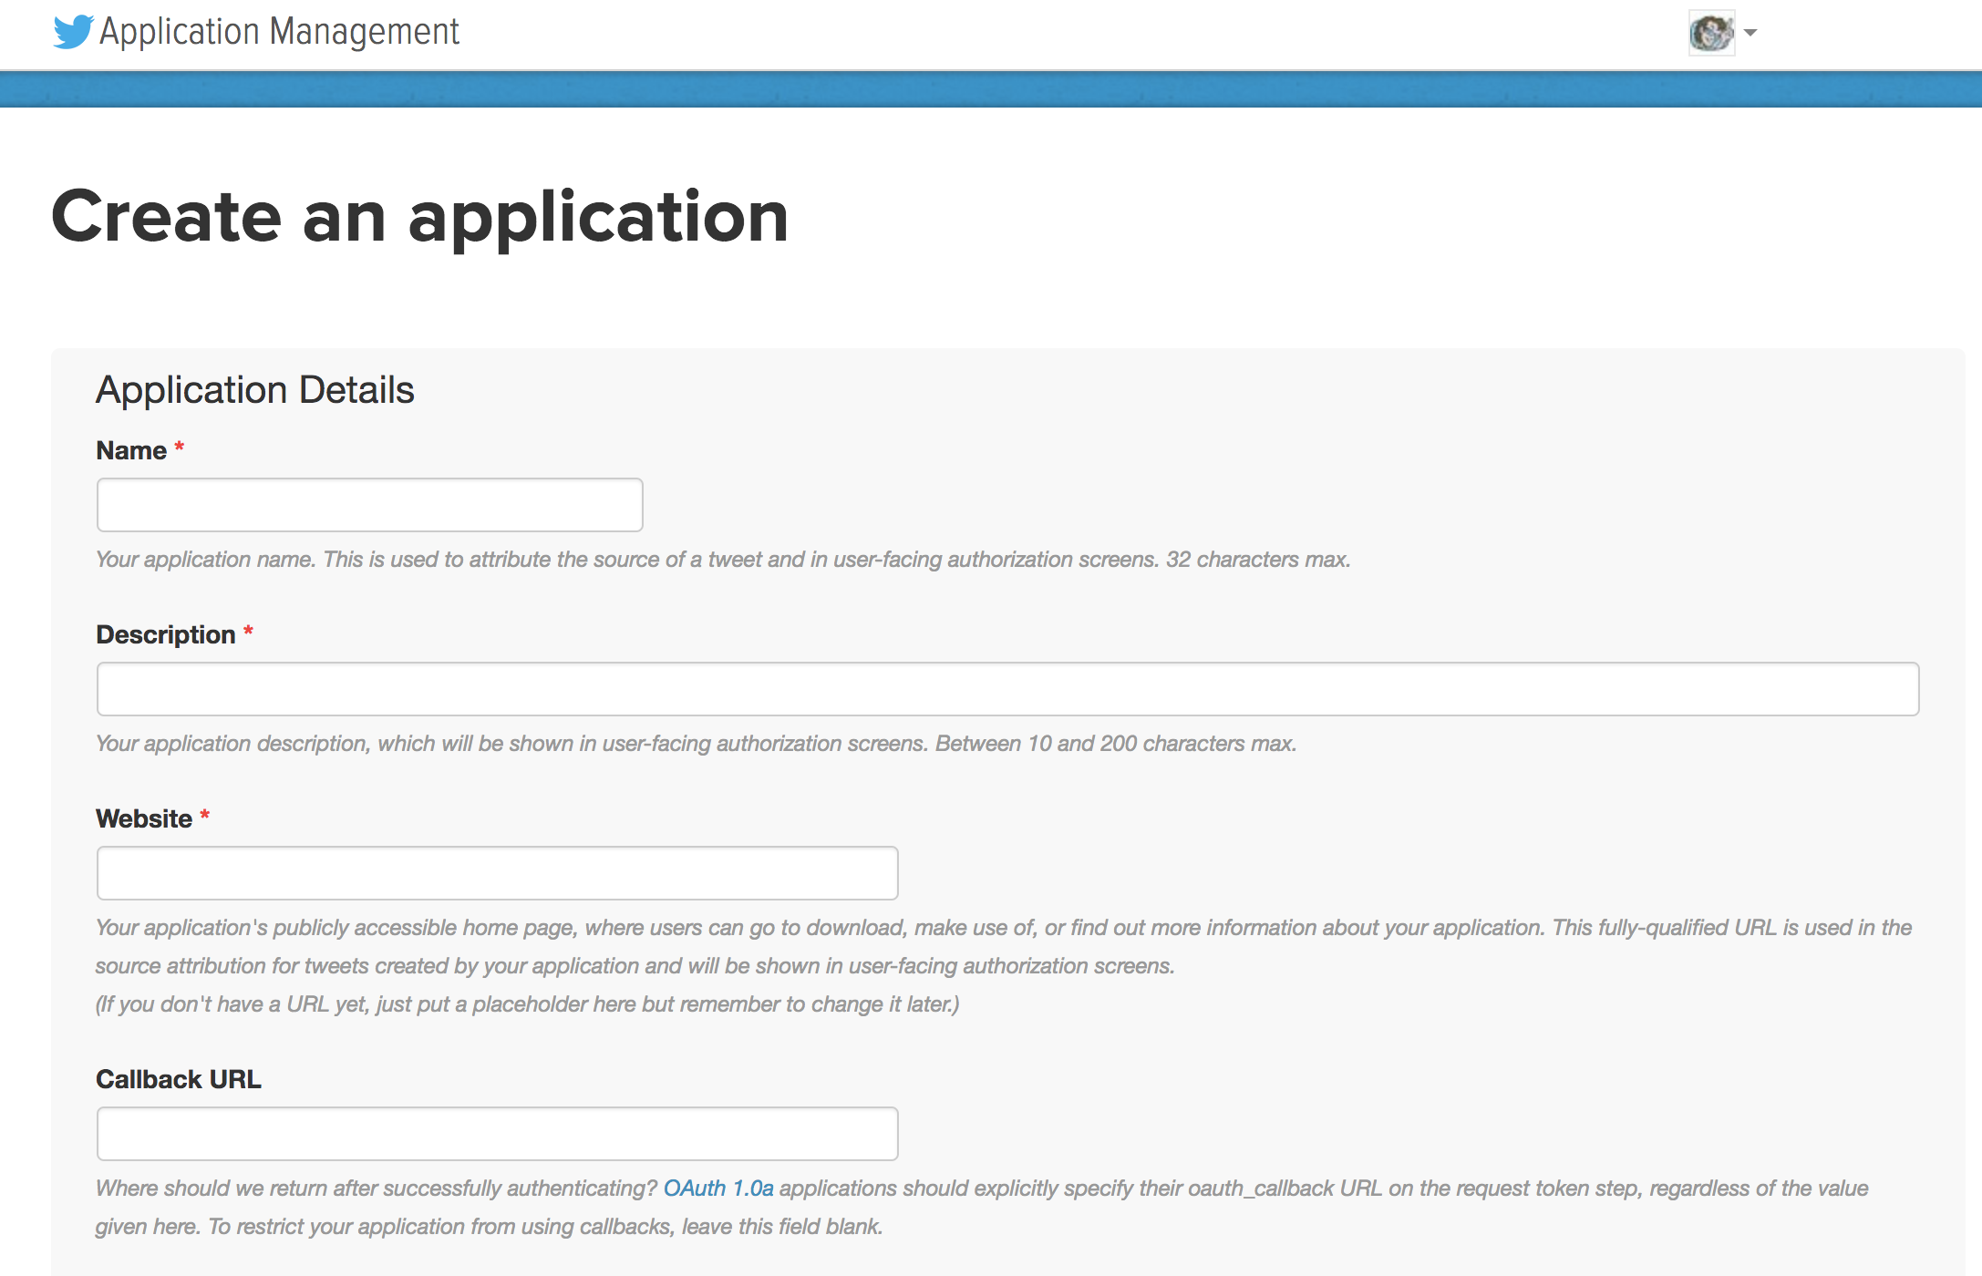Viewport: 1982px width, 1276px height.
Task: Focus the Callback URL input field
Action: click(497, 1134)
